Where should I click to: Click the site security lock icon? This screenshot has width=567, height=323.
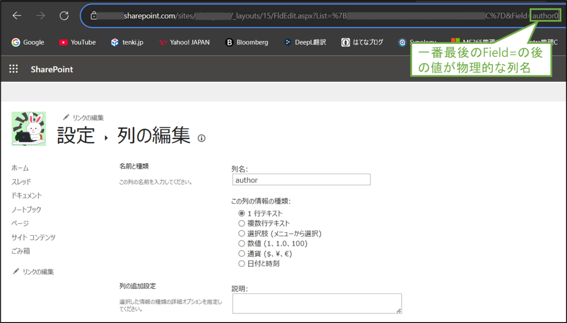tap(95, 15)
